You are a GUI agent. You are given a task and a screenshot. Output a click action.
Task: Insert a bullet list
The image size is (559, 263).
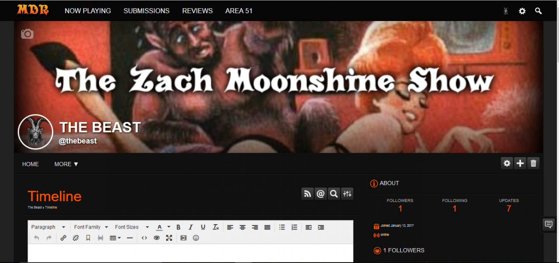coord(282,227)
